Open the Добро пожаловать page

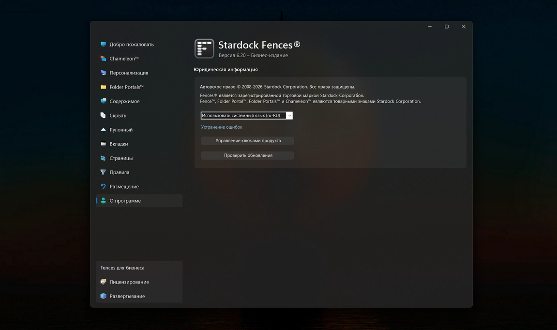pos(139,45)
